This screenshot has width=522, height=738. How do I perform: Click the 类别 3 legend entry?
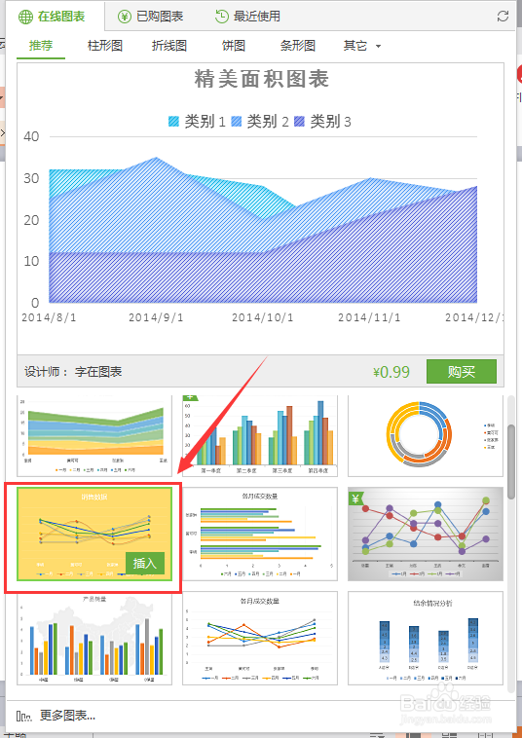[322, 122]
